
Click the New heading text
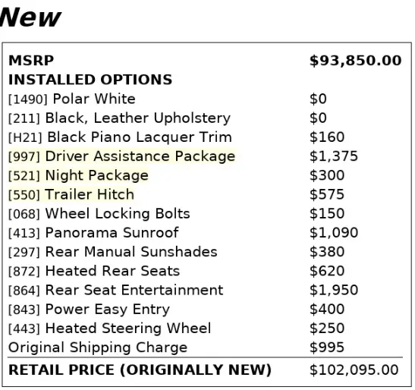[x=30, y=17]
